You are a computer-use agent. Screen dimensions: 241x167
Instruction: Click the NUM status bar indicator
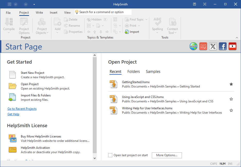[x=223, y=164]
